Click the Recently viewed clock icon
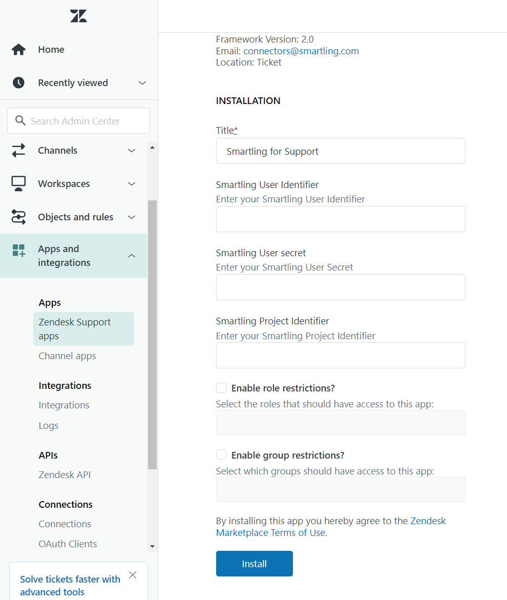This screenshot has height=600, width=507. click(x=18, y=82)
